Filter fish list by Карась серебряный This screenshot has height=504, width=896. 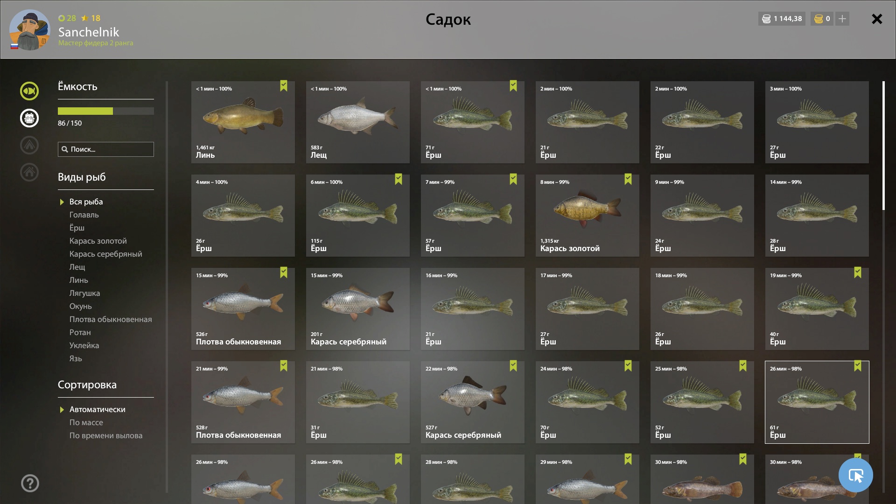tap(105, 254)
